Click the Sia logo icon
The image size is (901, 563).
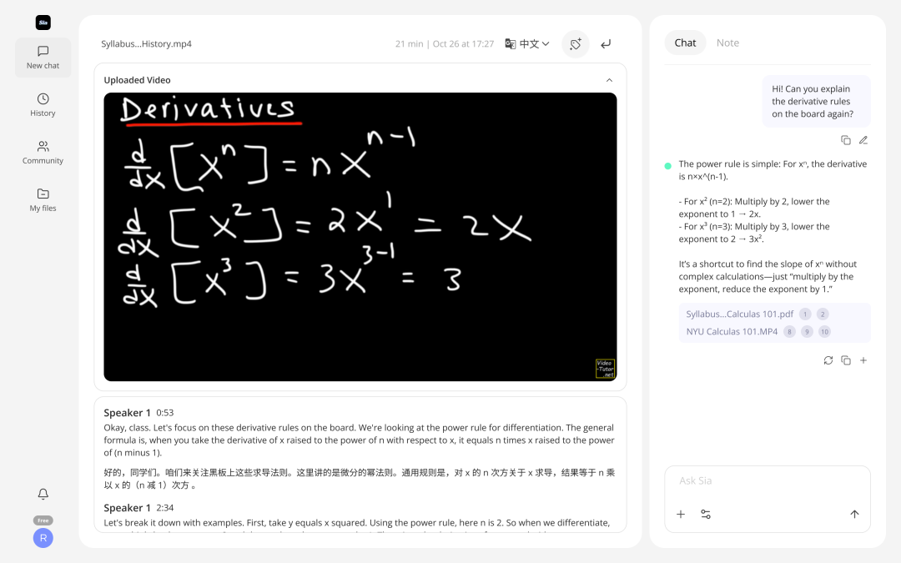[x=43, y=23]
